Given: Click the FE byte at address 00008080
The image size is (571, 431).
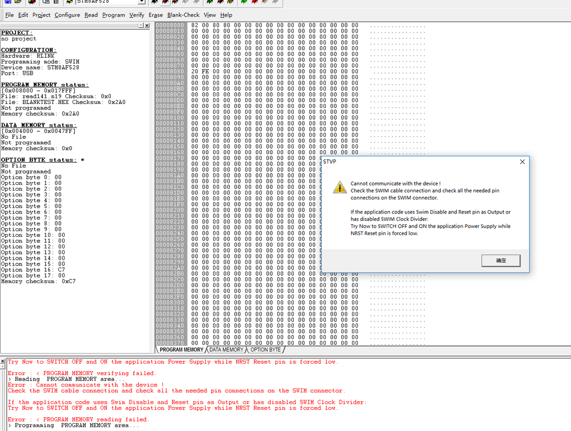Looking at the screenshot, I should (205, 71).
